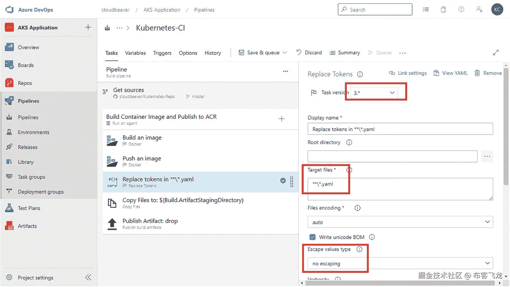Click the Root directory input field
The image size is (510, 287).
(392, 156)
